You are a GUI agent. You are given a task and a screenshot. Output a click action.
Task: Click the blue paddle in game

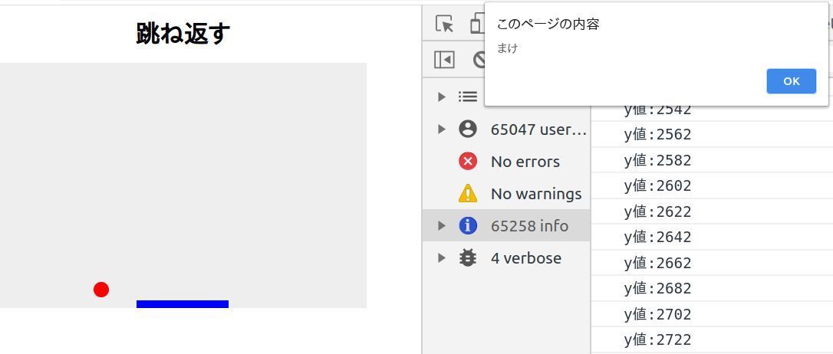click(x=183, y=304)
